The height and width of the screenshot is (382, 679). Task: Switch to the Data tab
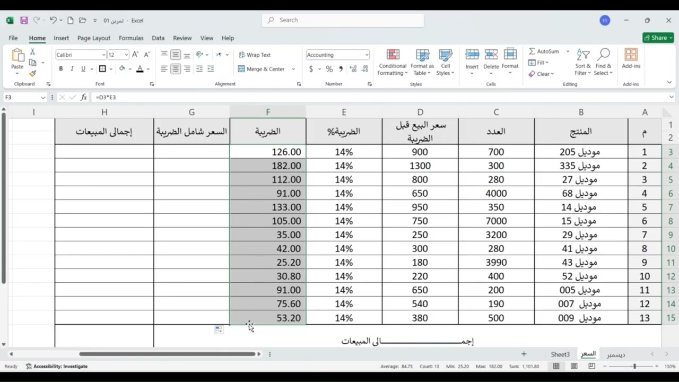(158, 38)
